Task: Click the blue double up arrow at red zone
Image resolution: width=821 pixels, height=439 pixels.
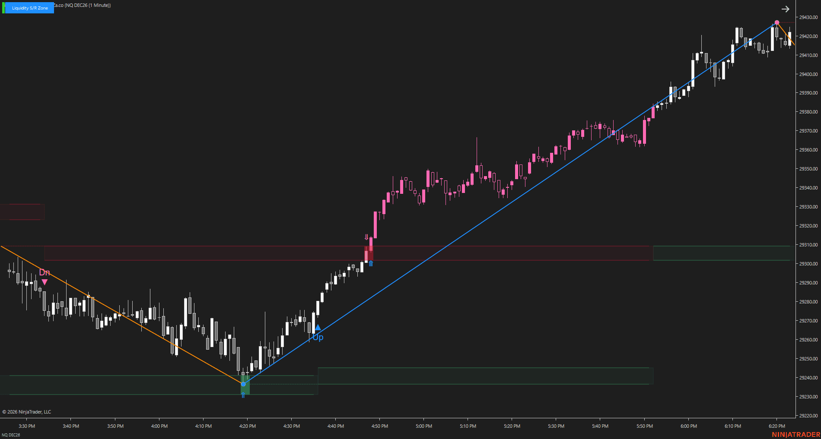Action: click(x=371, y=263)
